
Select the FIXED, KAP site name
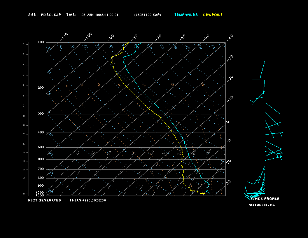51,15
